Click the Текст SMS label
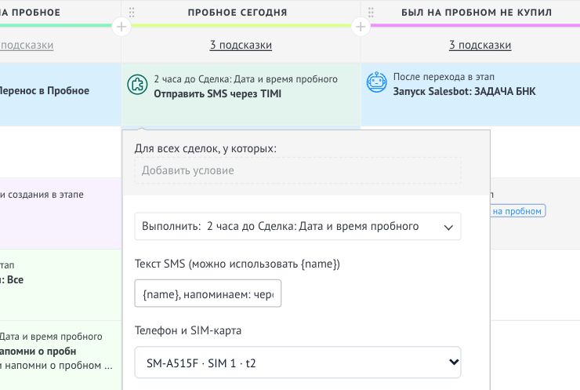The image size is (580, 390). coord(237,264)
